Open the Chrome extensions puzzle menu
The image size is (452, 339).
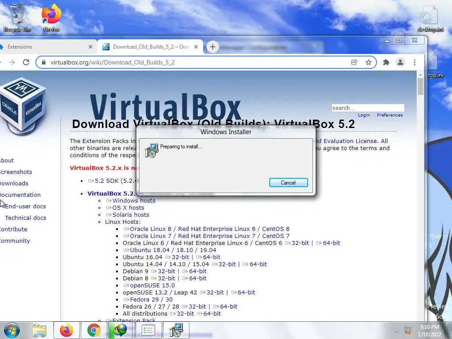386,62
